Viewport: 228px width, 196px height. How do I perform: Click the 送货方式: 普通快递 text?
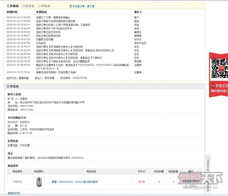[x=18, y=78]
